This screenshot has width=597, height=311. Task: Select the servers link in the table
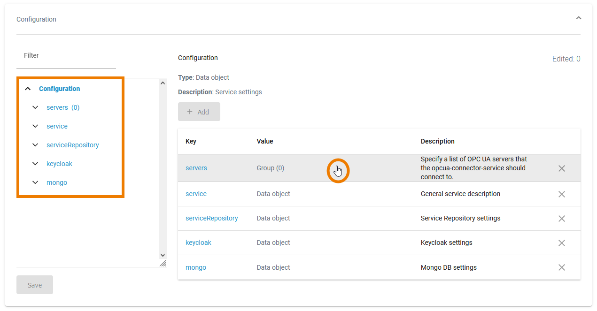(196, 168)
